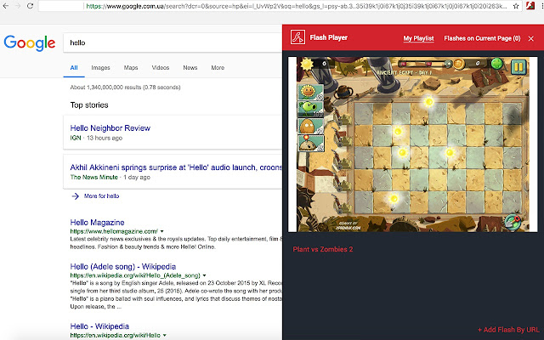Image resolution: width=544 pixels, height=340 pixels.
Task: Click the Plant vs Zombies game thumbnail
Action: [413, 144]
